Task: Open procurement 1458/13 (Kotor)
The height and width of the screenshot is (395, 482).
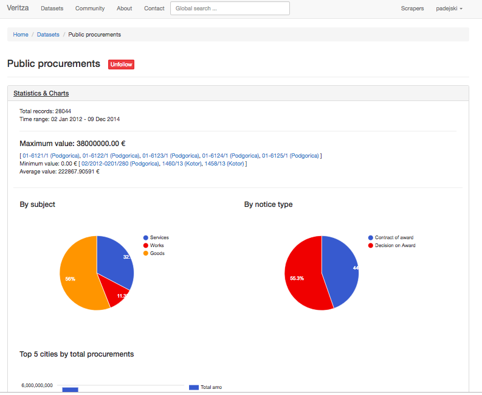Action: (x=224, y=164)
